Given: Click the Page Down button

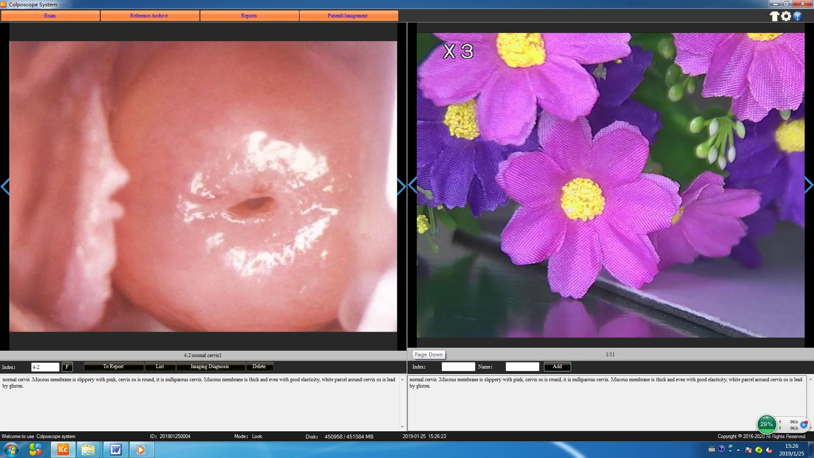Looking at the screenshot, I should coord(428,355).
